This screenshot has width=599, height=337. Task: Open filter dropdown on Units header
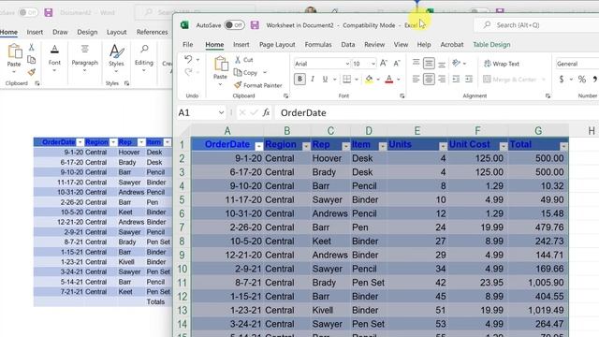point(443,146)
